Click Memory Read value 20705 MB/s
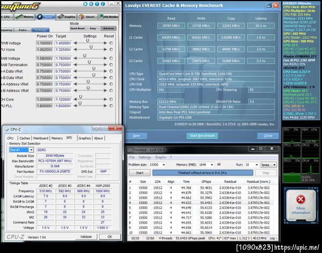Screen dimensions: 322x253 pos(171,26)
